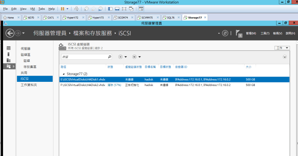This screenshot has width=298, height=156.
Task: Open the notifications flag icon
Action: pos(238,33)
